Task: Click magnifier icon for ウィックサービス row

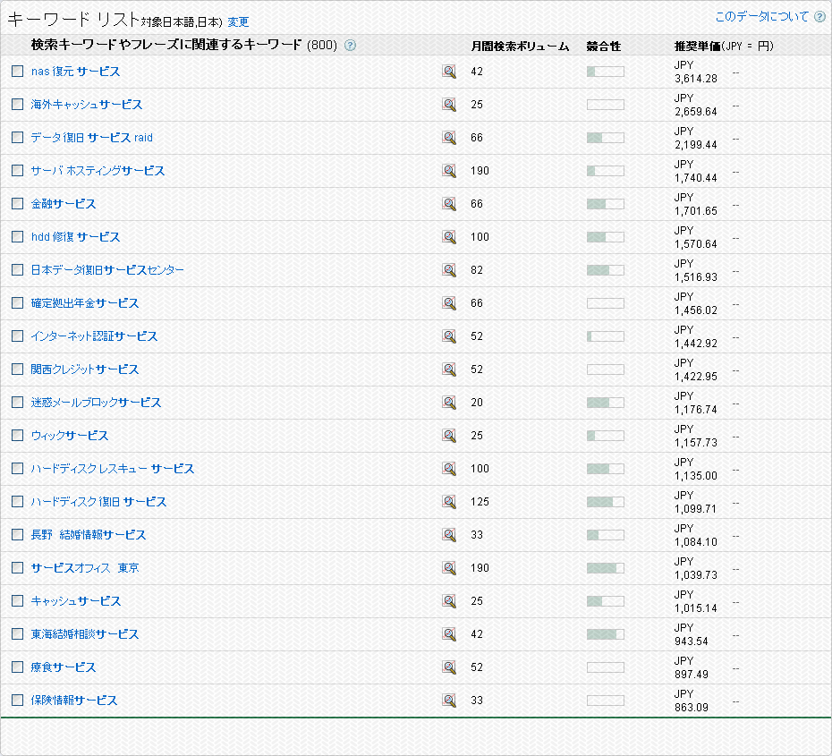Action: point(448,436)
